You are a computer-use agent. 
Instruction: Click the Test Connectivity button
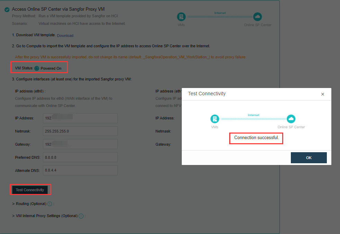pyautogui.click(x=30, y=190)
